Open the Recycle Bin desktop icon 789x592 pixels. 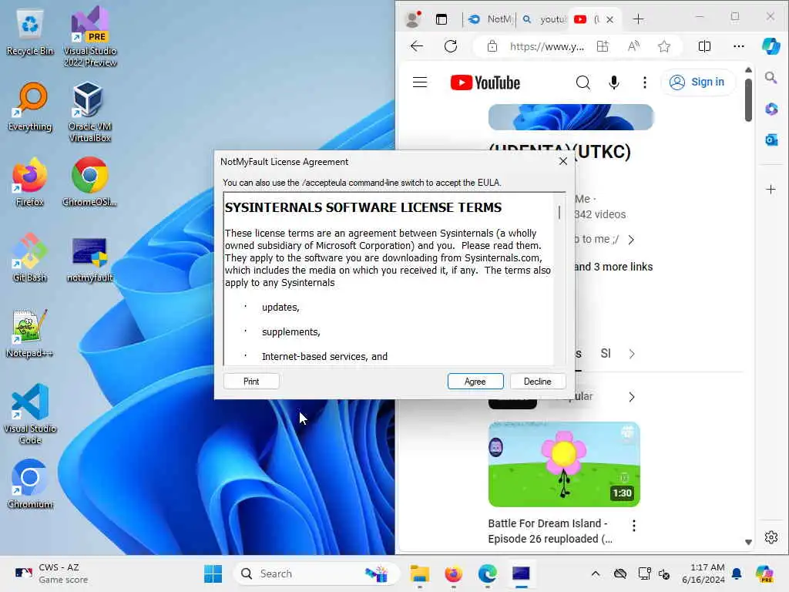tap(30, 31)
